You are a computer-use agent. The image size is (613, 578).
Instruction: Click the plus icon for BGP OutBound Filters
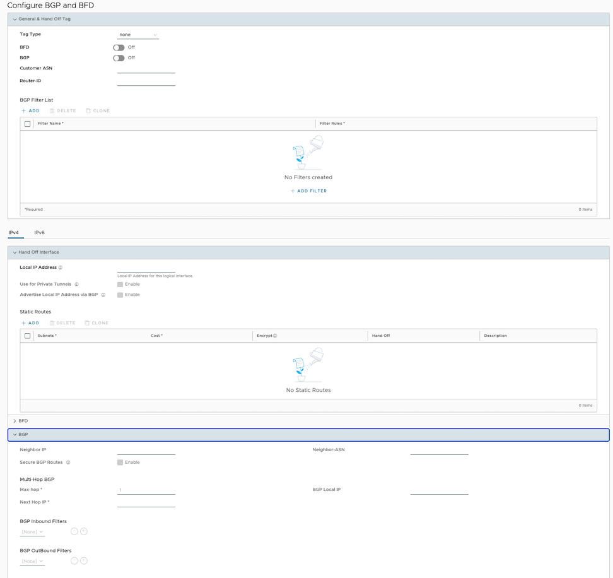(84, 560)
